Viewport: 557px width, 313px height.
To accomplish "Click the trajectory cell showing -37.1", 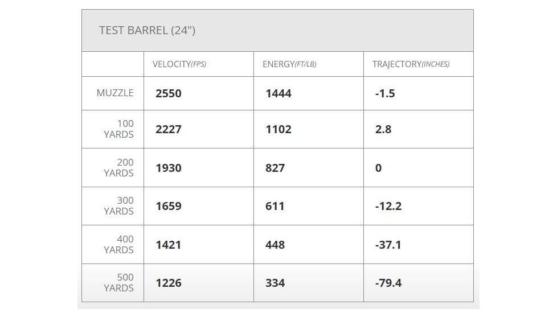I will click(388, 245).
